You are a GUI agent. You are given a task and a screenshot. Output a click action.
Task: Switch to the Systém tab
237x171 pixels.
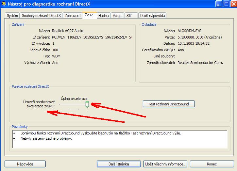coord(13,16)
